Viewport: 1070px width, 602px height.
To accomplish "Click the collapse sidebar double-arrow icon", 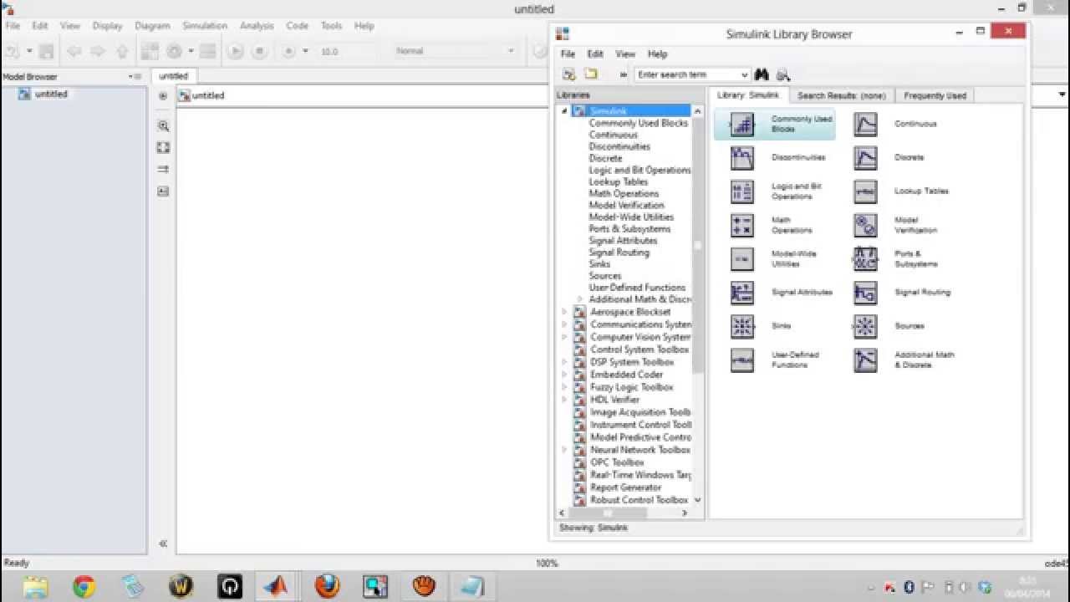I will 163,543.
